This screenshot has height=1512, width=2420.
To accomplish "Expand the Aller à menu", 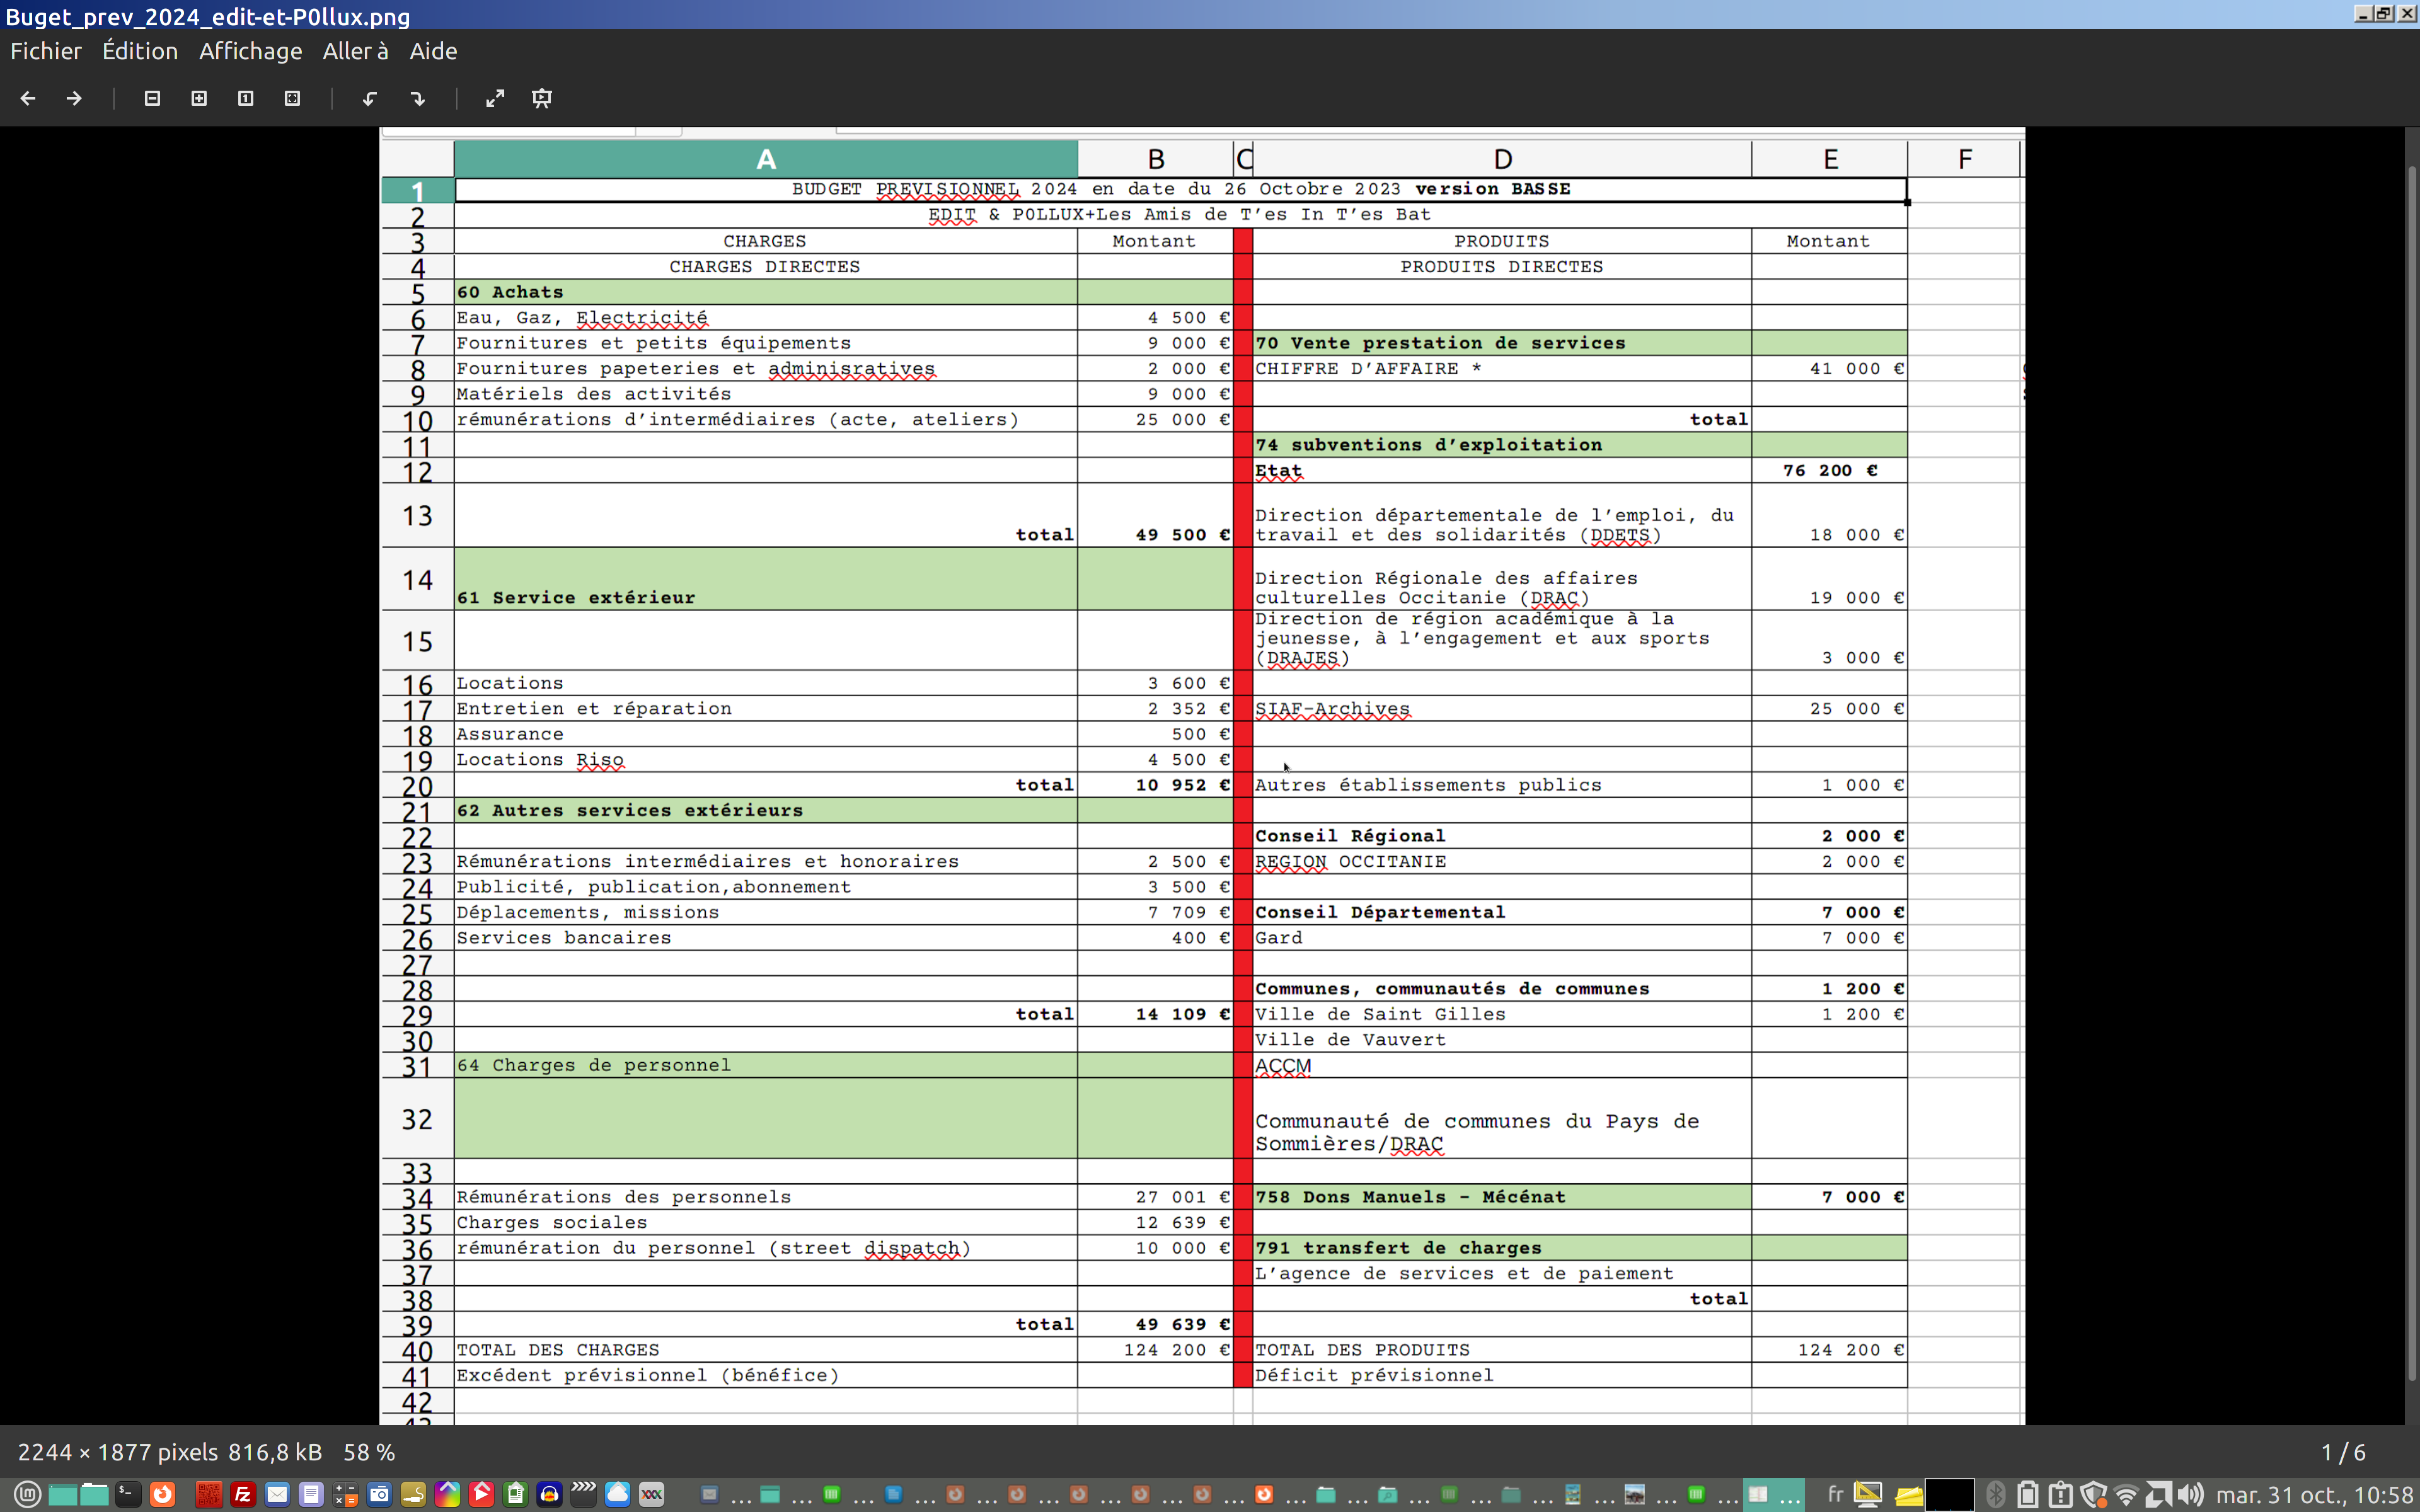I will pos(355,51).
